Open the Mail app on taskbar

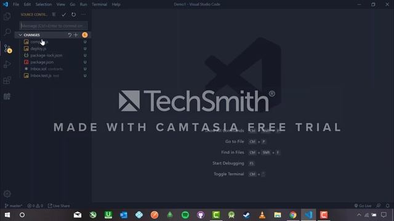point(78,215)
